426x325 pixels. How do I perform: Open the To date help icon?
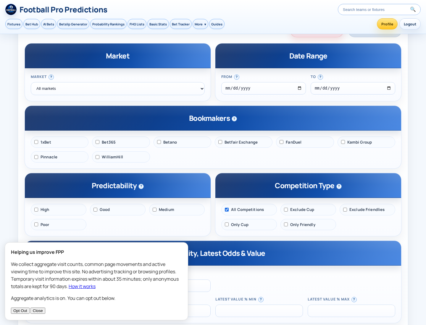[320, 77]
